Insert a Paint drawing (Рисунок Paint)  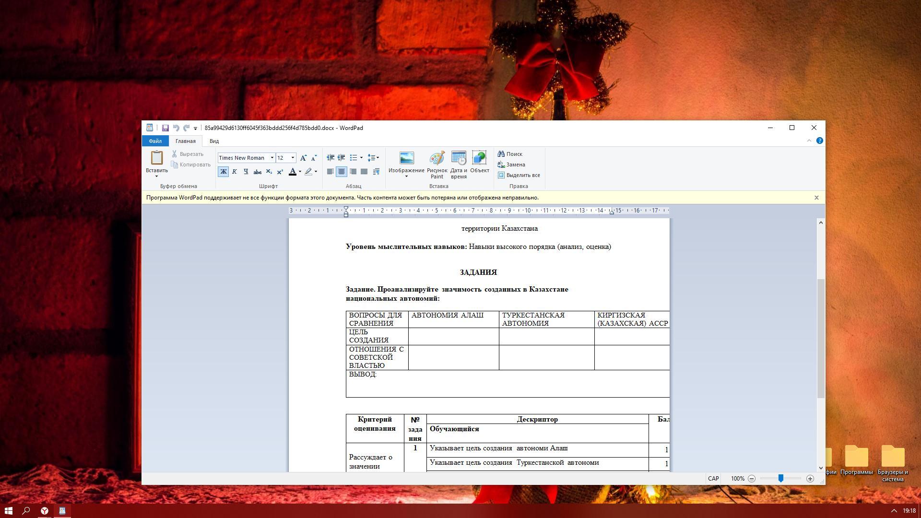437,164
